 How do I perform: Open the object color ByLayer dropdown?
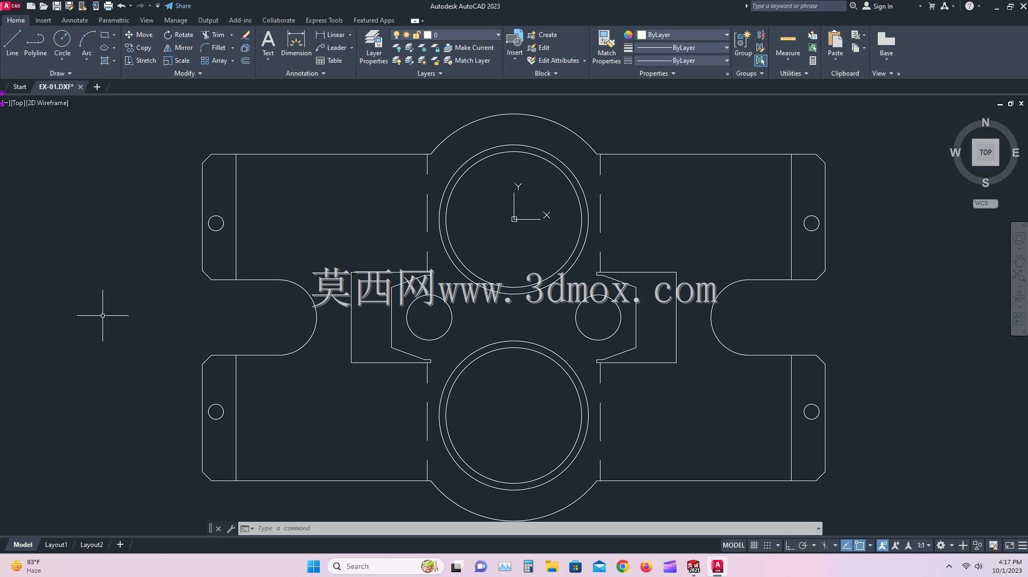coord(682,34)
